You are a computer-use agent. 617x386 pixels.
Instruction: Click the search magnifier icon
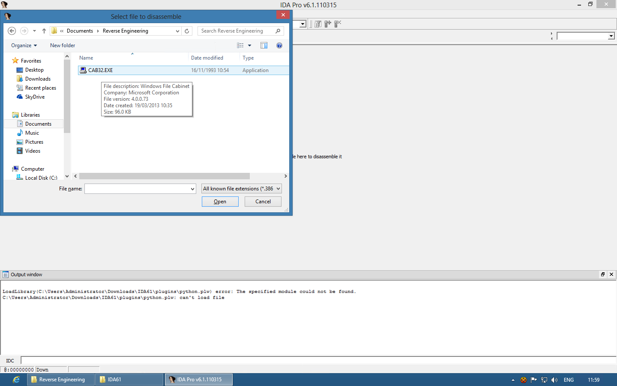tap(278, 31)
